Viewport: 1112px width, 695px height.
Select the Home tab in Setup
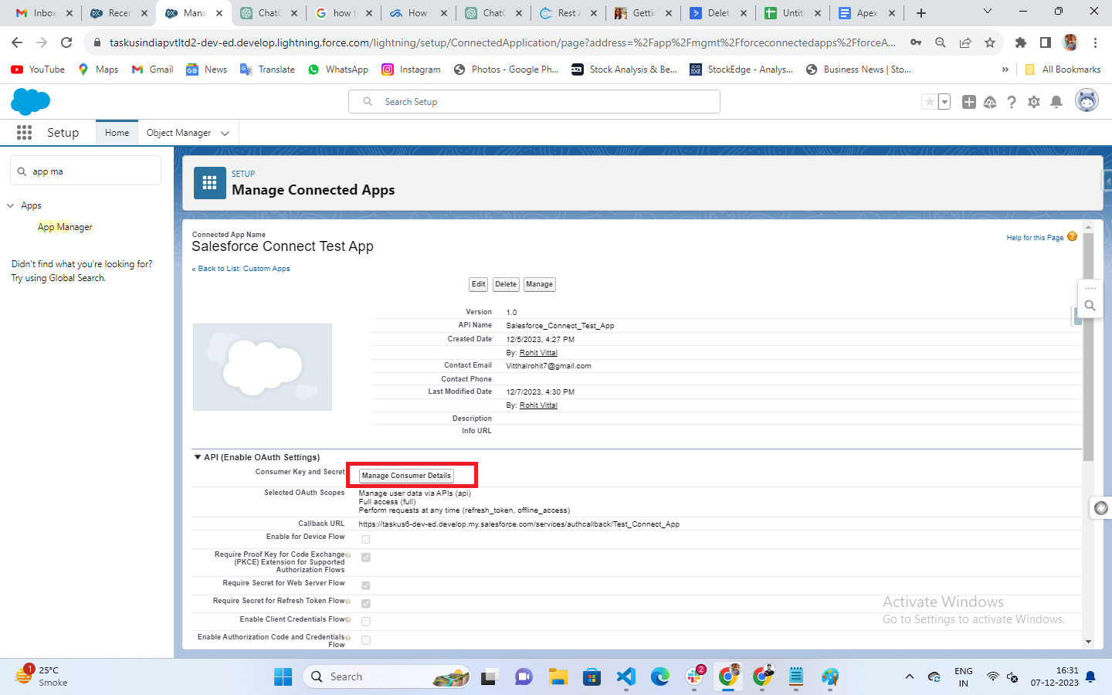click(x=117, y=133)
